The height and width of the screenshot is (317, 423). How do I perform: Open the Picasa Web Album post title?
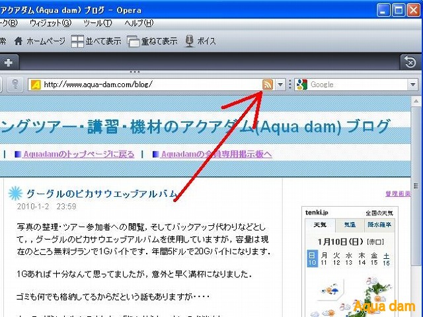click(101, 194)
